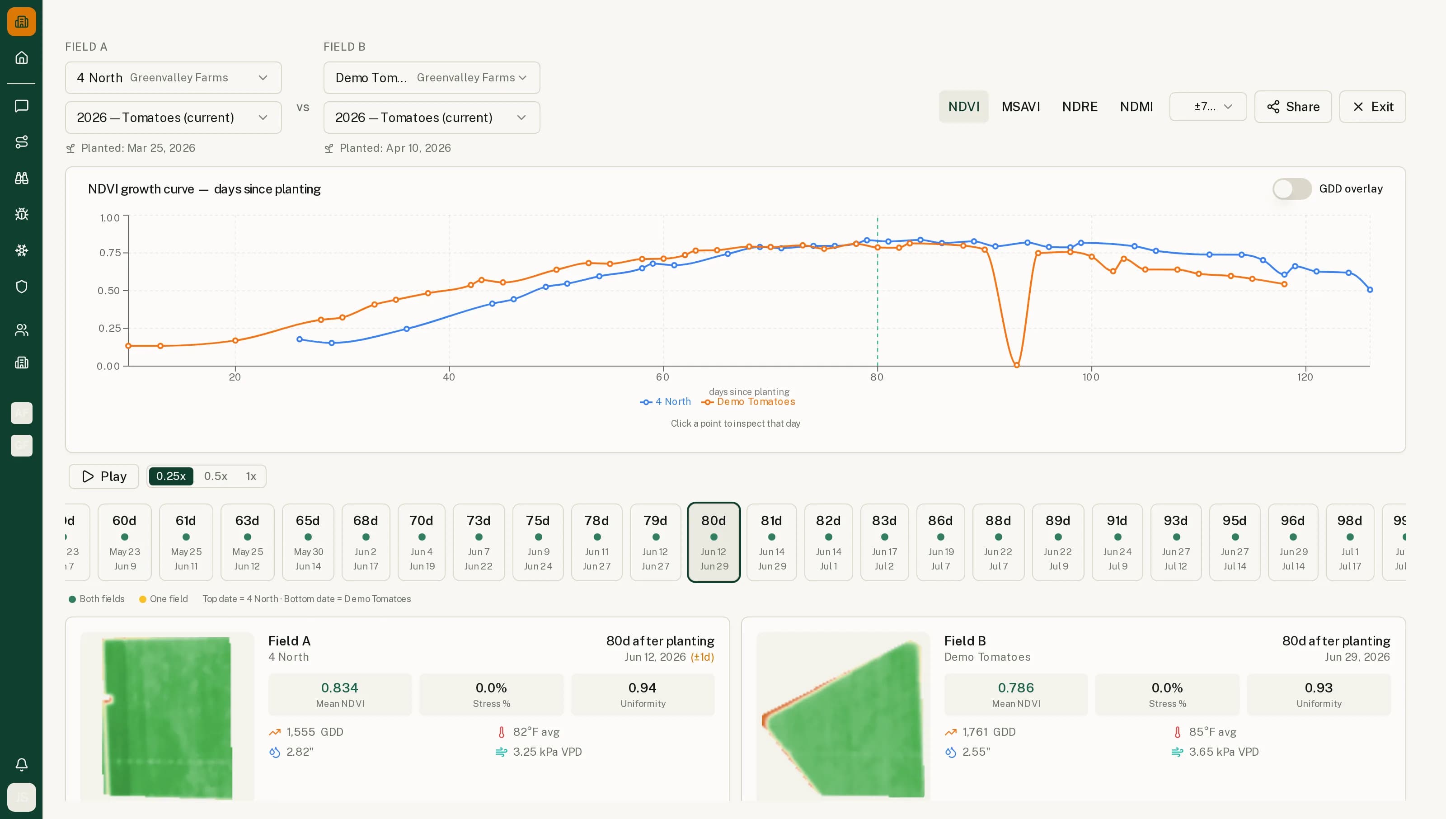The height and width of the screenshot is (819, 1446).
Task: Click the orange app logo icon
Action: click(21, 21)
